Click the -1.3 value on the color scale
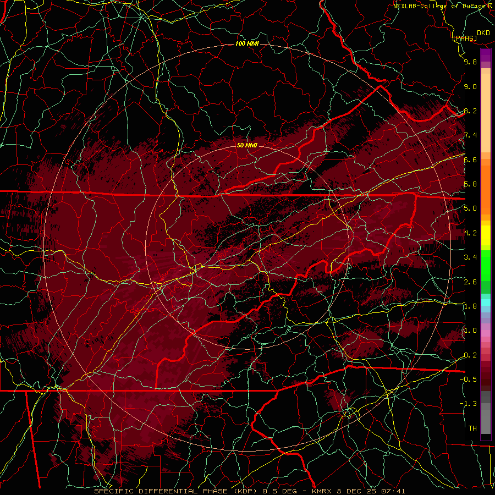 (468, 404)
